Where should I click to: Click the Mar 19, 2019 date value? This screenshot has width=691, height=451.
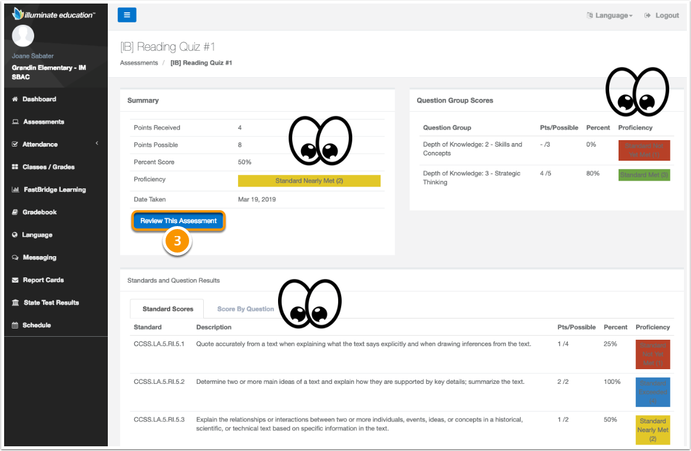tap(257, 200)
